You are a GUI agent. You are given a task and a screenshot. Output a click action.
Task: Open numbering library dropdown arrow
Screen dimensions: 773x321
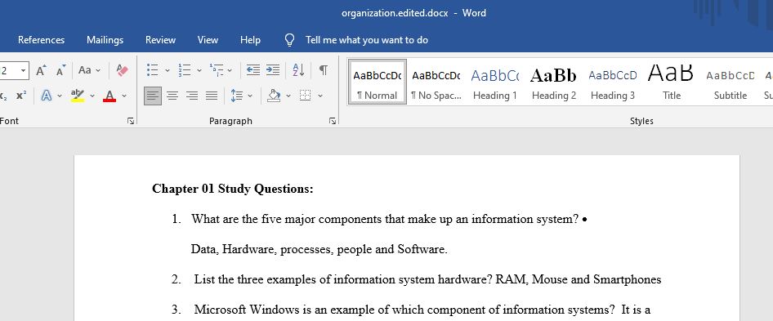click(199, 70)
